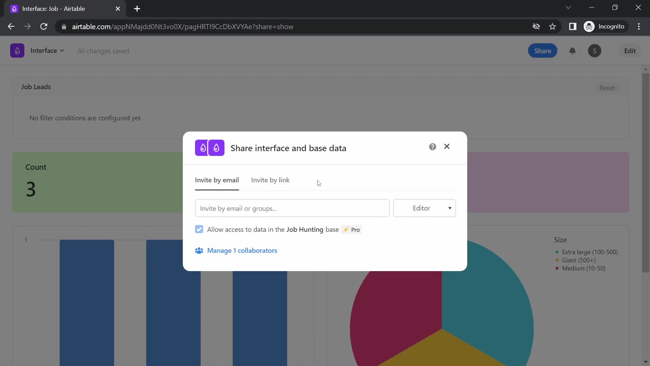Click the Medium (10-50) legend dot
The image size is (650, 366).
tap(557, 268)
